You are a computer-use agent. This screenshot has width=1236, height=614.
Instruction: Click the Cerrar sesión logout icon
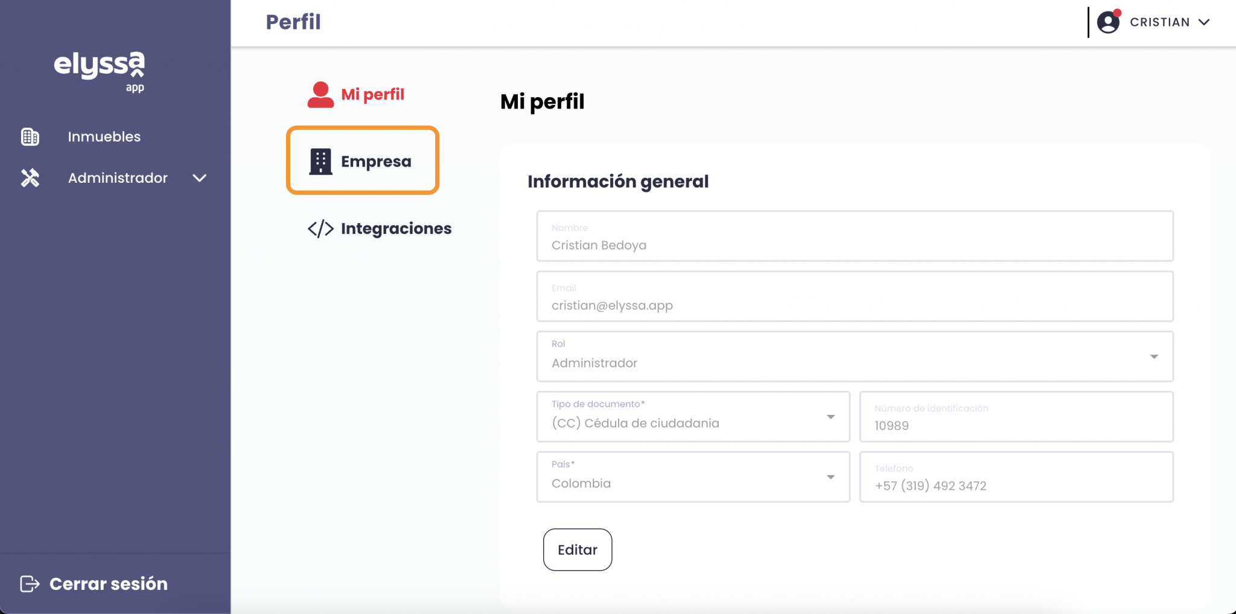click(30, 584)
